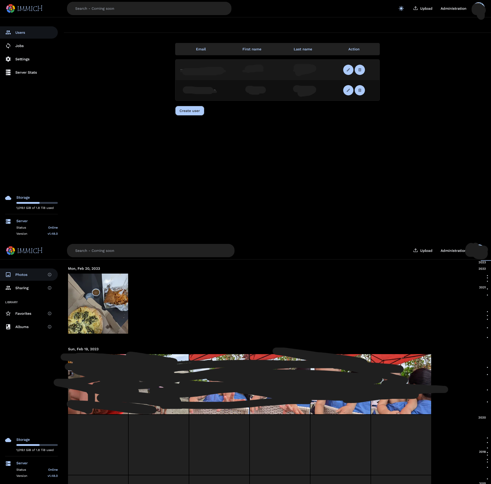The image size is (491, 484).
Task: Delete the first user with trash icon
Action: (360, 70)
